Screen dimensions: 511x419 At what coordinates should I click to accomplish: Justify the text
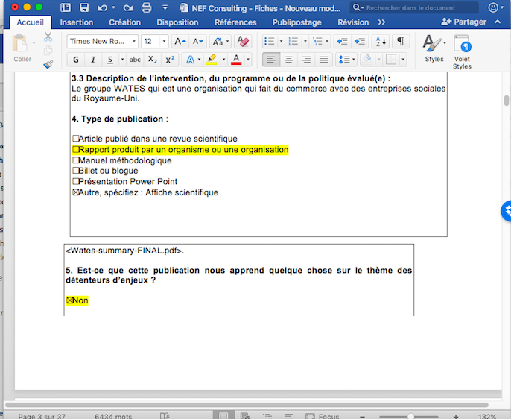(323, 60)
